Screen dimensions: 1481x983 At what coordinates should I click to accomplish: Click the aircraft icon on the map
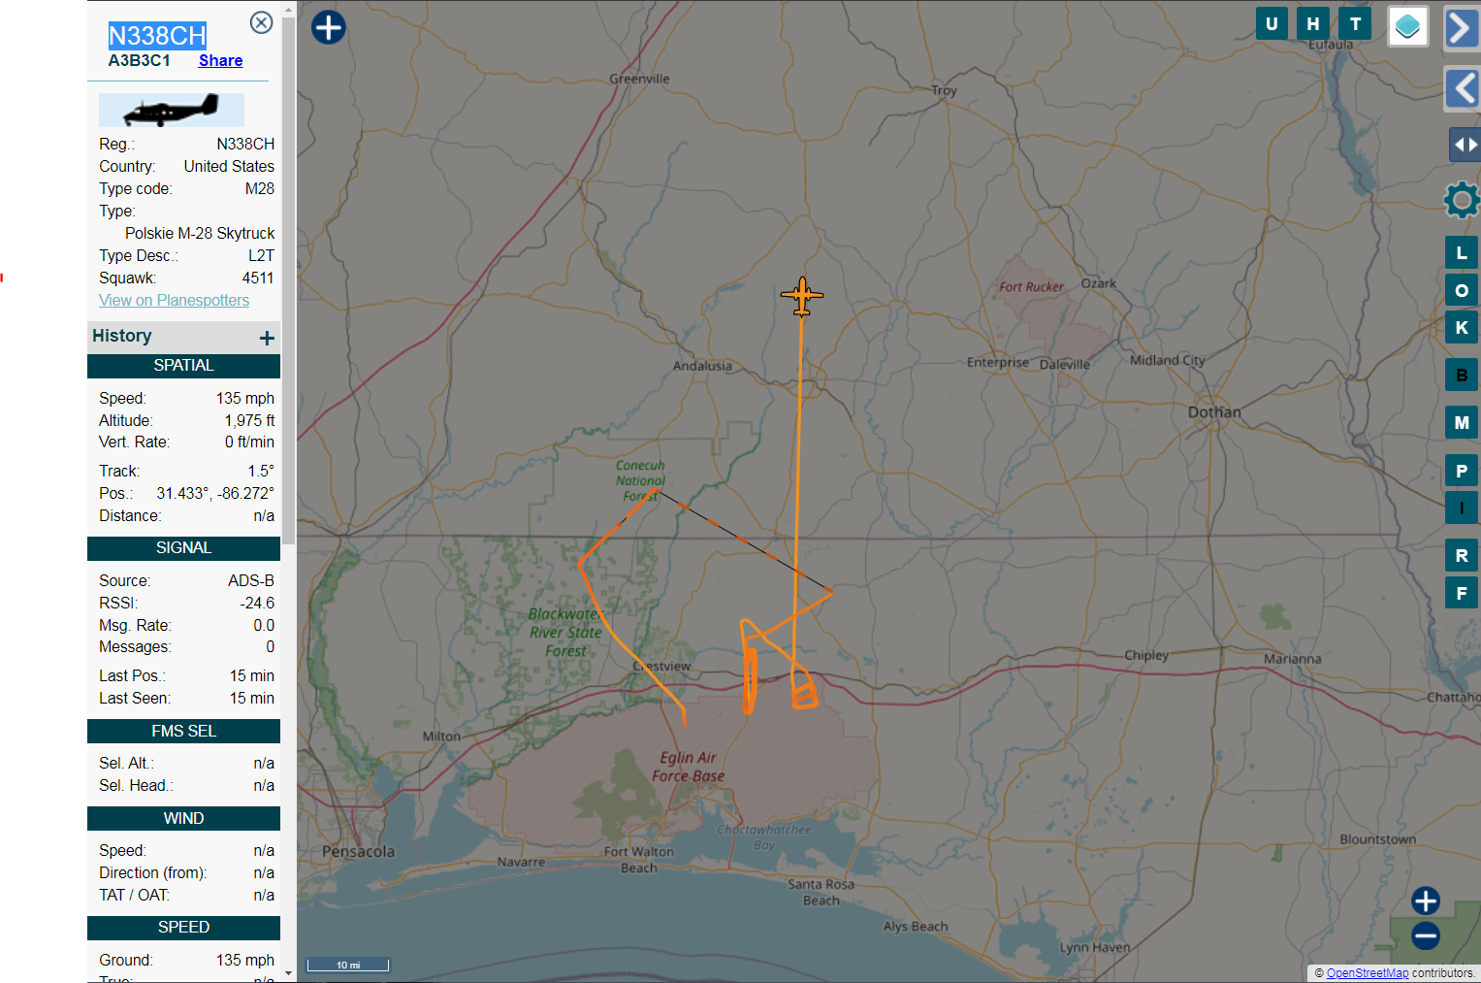pos(802,296)
